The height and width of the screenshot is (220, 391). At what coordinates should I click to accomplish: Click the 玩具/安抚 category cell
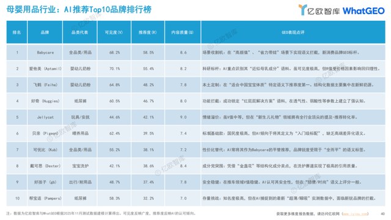tap(80, 117)
